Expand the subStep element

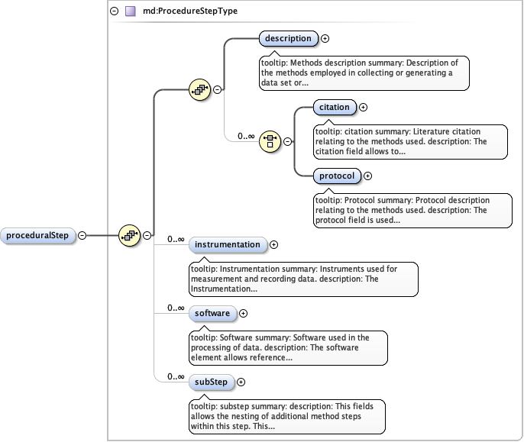coord(241,382)
